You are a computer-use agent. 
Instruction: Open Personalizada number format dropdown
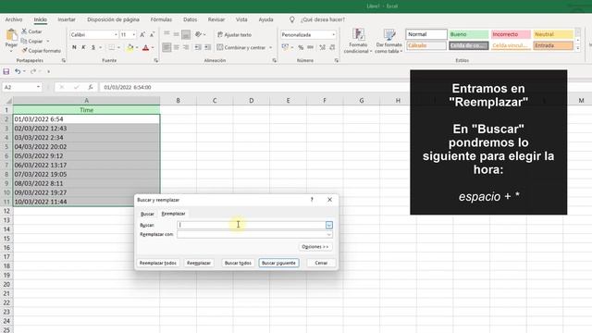[333, 35]
